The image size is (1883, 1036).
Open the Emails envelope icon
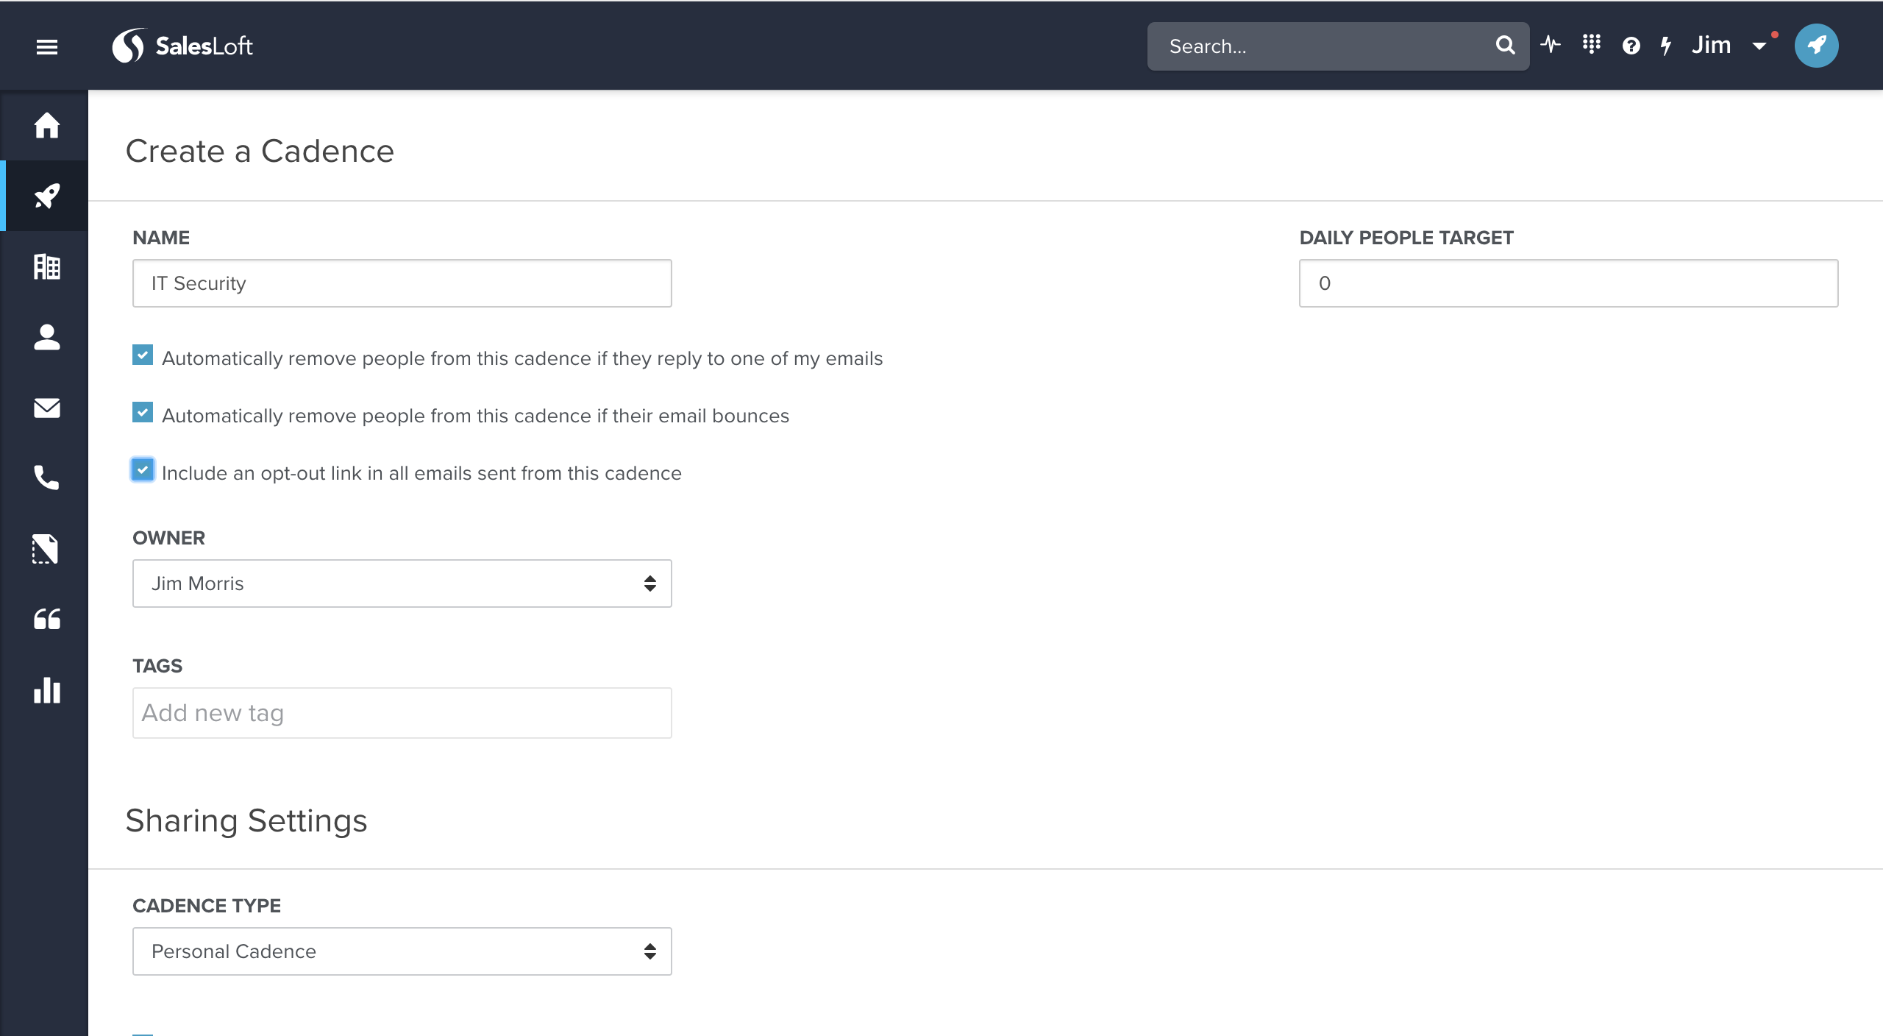coord(46,408)
